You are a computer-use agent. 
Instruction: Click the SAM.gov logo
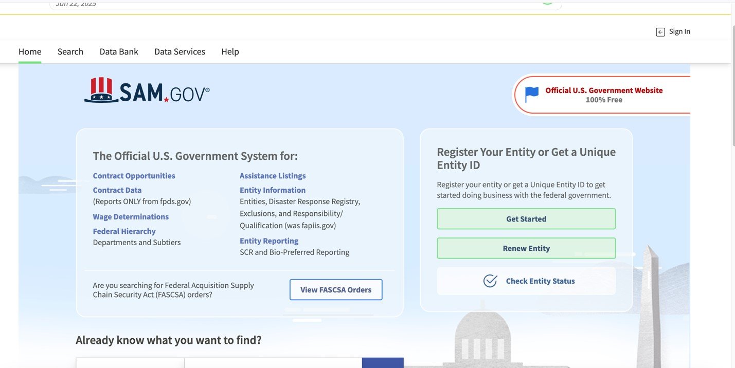(147, 91)
